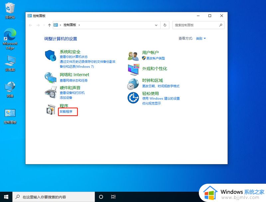Open 查看你的计算机状态 link
The image size is (266, 202).
click(x=73, y=56)
